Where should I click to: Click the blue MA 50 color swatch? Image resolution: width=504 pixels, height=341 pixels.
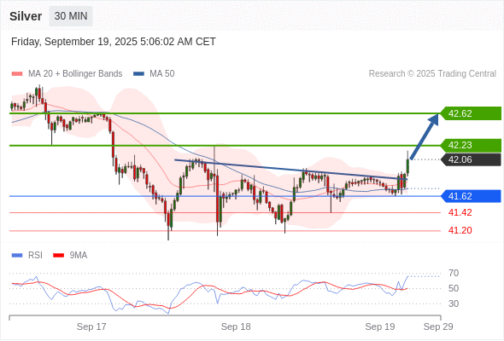click(x=138, y=74)
